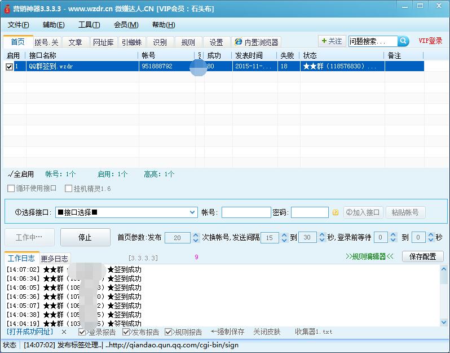Click the √全启用 link
Image resolution: width=450 pixels, height=353 pixels.
[20, 174]
